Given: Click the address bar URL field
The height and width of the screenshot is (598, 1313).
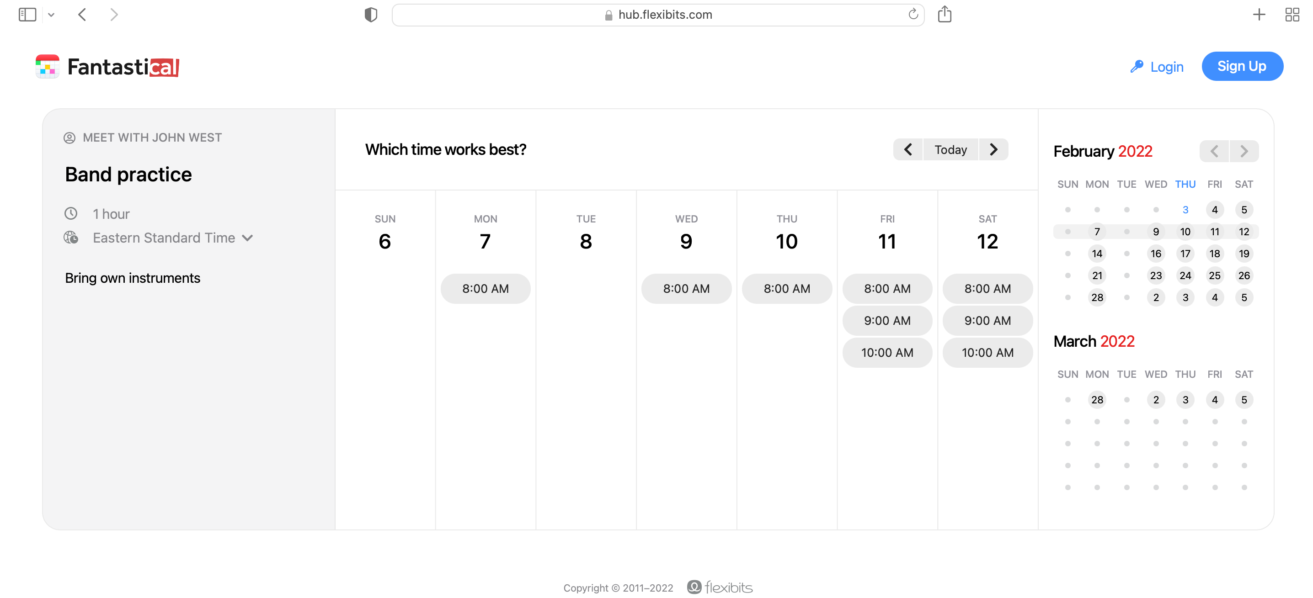Looking at the screenshot, I should (657, 15).
